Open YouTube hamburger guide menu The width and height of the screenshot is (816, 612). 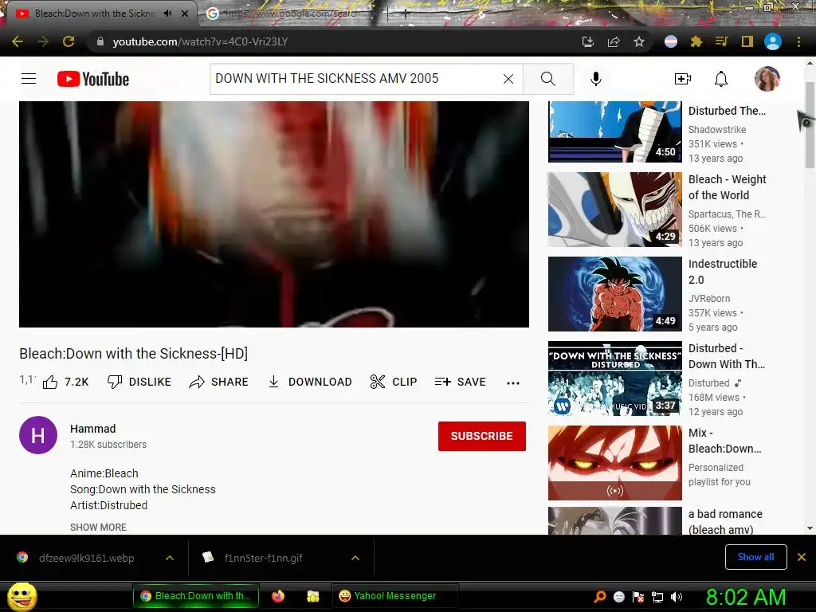pos(29,79)
